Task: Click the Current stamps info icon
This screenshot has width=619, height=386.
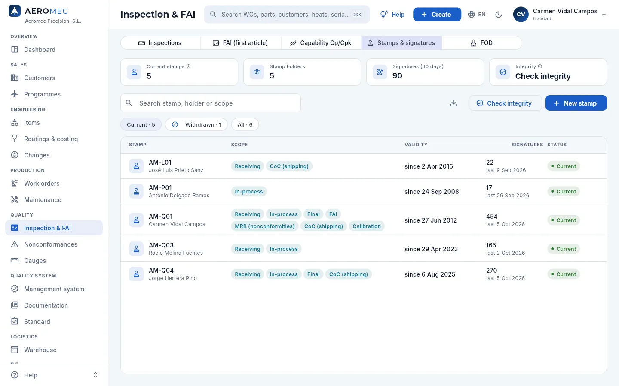Action: 189,66
